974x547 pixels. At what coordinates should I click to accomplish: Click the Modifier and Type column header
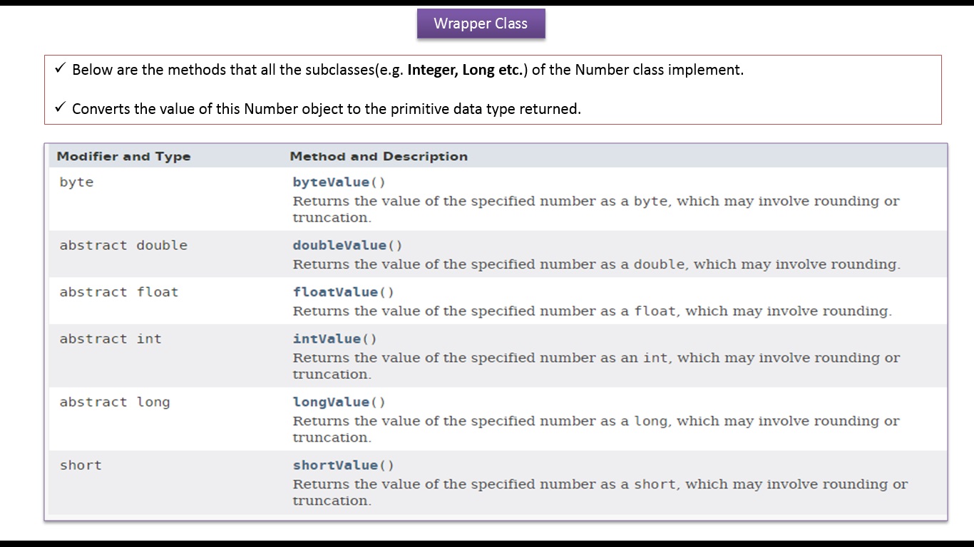(x=123, y=157)
